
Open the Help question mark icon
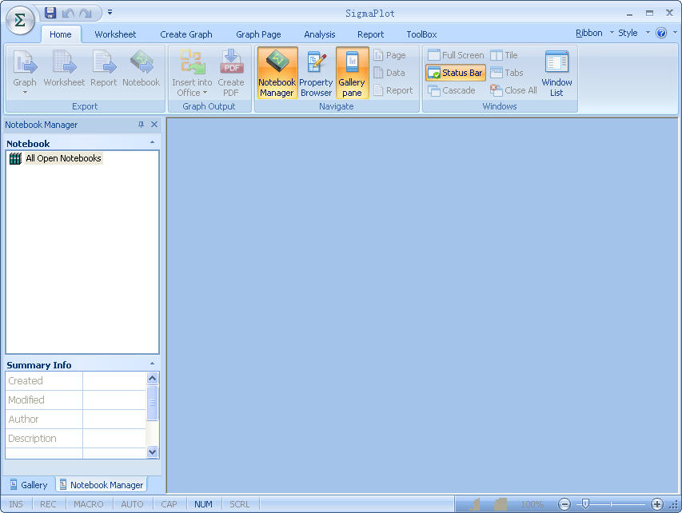pyautogui.click(x=661, y=34)
